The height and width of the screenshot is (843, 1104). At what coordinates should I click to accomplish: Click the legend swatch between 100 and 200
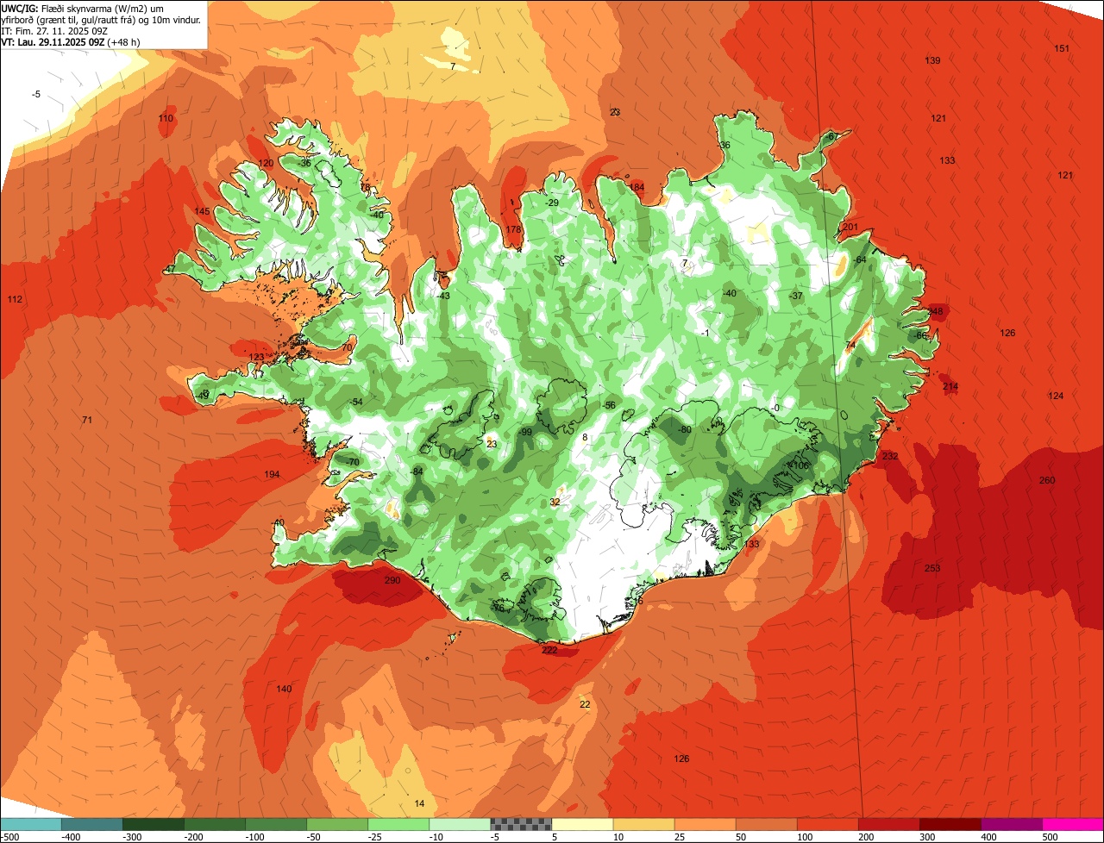[828, 824]
